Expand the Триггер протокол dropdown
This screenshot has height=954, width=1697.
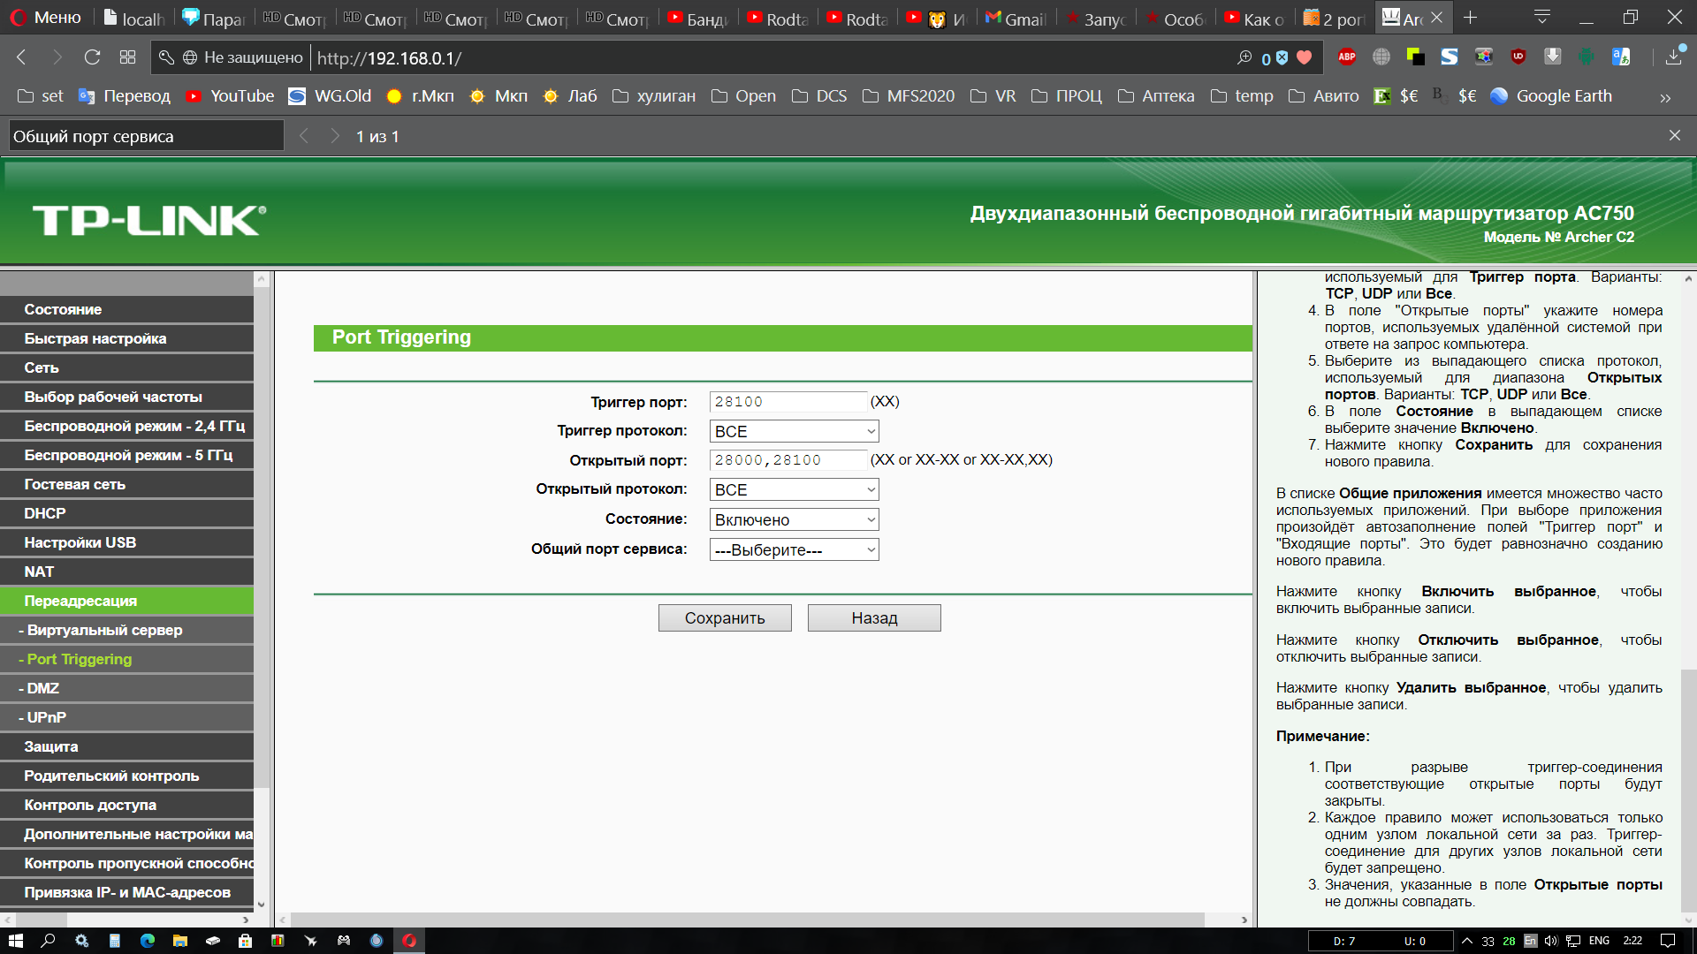[x=794, y=431]
